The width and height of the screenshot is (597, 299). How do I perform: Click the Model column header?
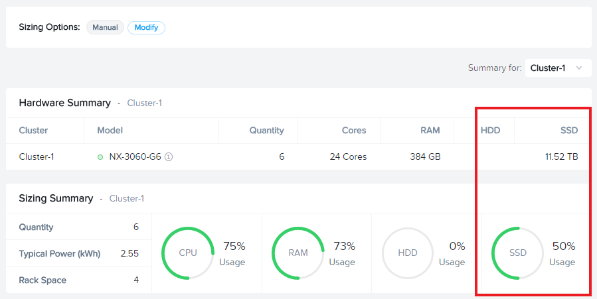110,131
